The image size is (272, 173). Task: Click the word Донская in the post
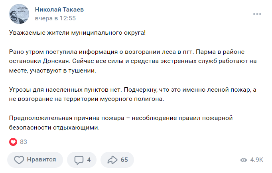[x=56, y=61]
